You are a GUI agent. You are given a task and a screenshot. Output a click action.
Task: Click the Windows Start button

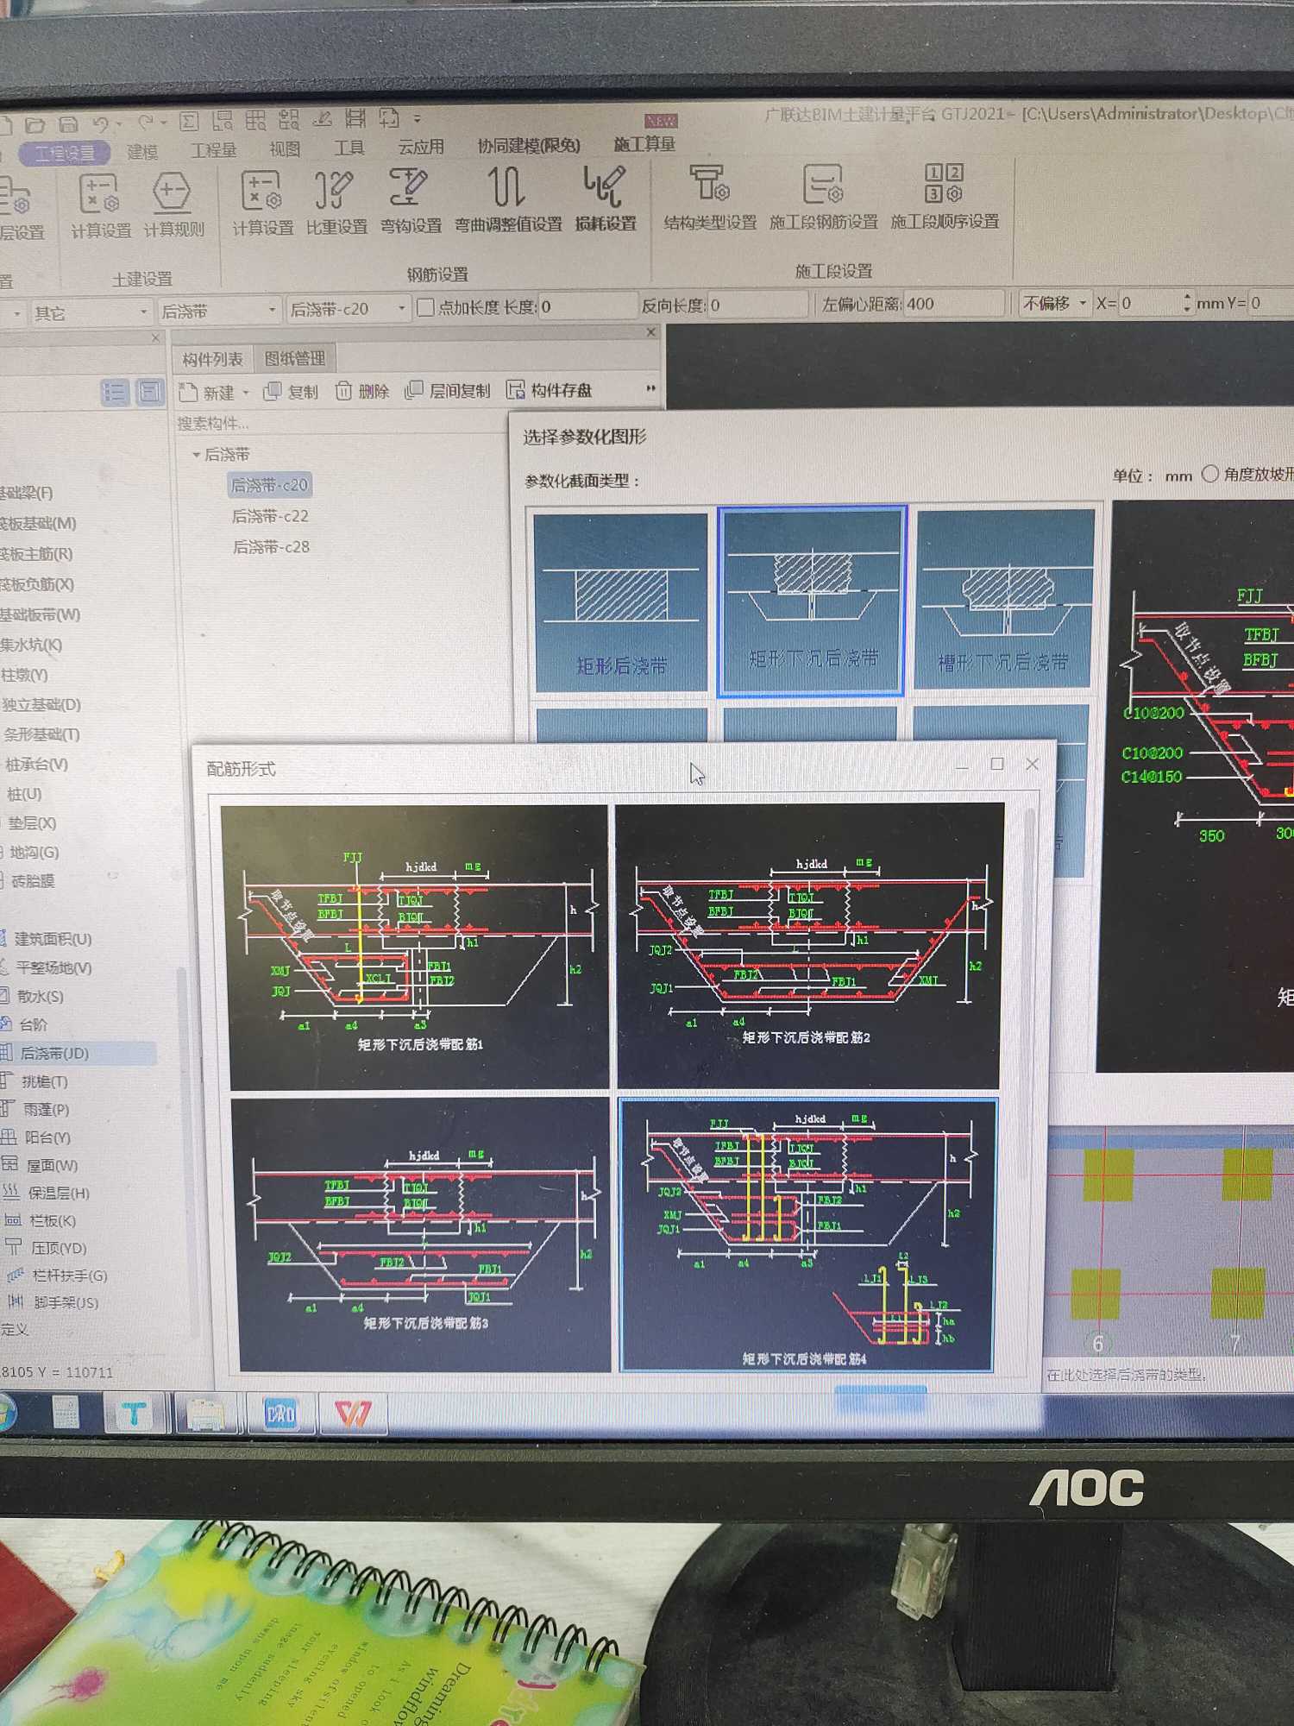5,1414
